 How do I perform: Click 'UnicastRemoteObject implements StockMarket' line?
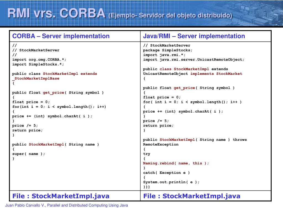point(193,74)
